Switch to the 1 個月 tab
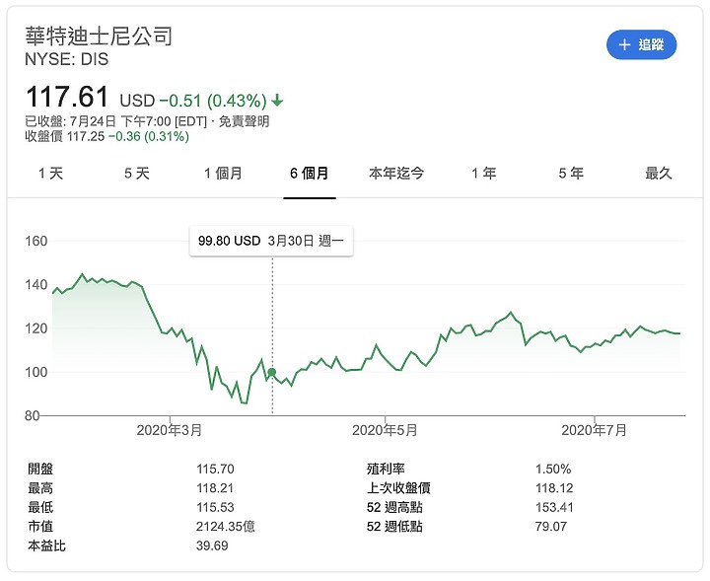The image size is (710, 581). click(223, 173)
